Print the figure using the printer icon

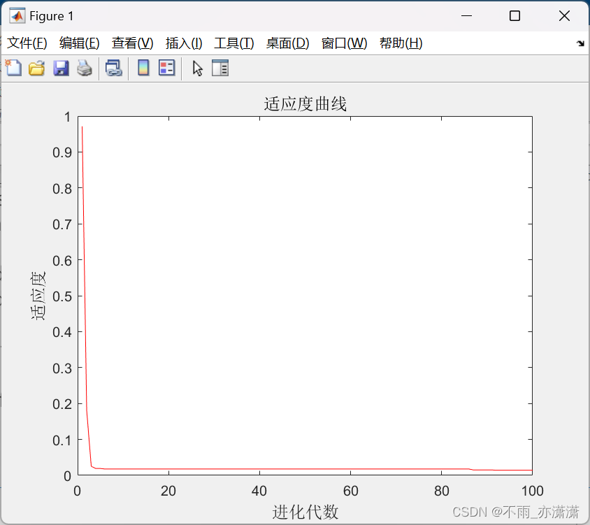[85, 68]
